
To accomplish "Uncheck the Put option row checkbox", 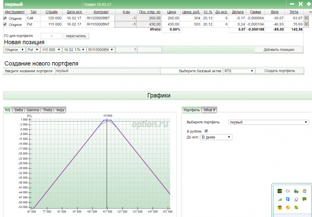I will pyautogui.click(x=5, y=24).
